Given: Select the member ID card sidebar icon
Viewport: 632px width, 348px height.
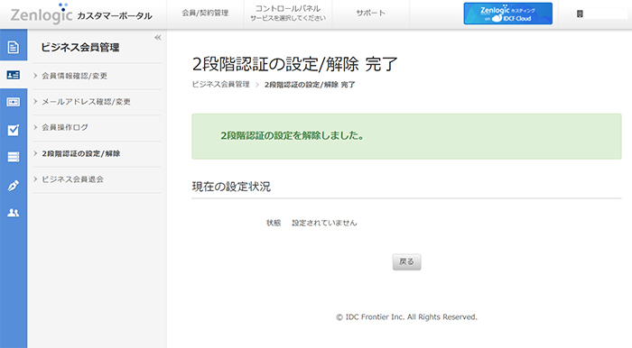Looking at the screenshot, I should coord(14,75).
